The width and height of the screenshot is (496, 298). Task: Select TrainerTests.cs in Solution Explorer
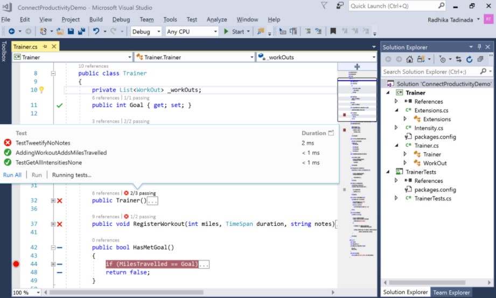[433, 198]
